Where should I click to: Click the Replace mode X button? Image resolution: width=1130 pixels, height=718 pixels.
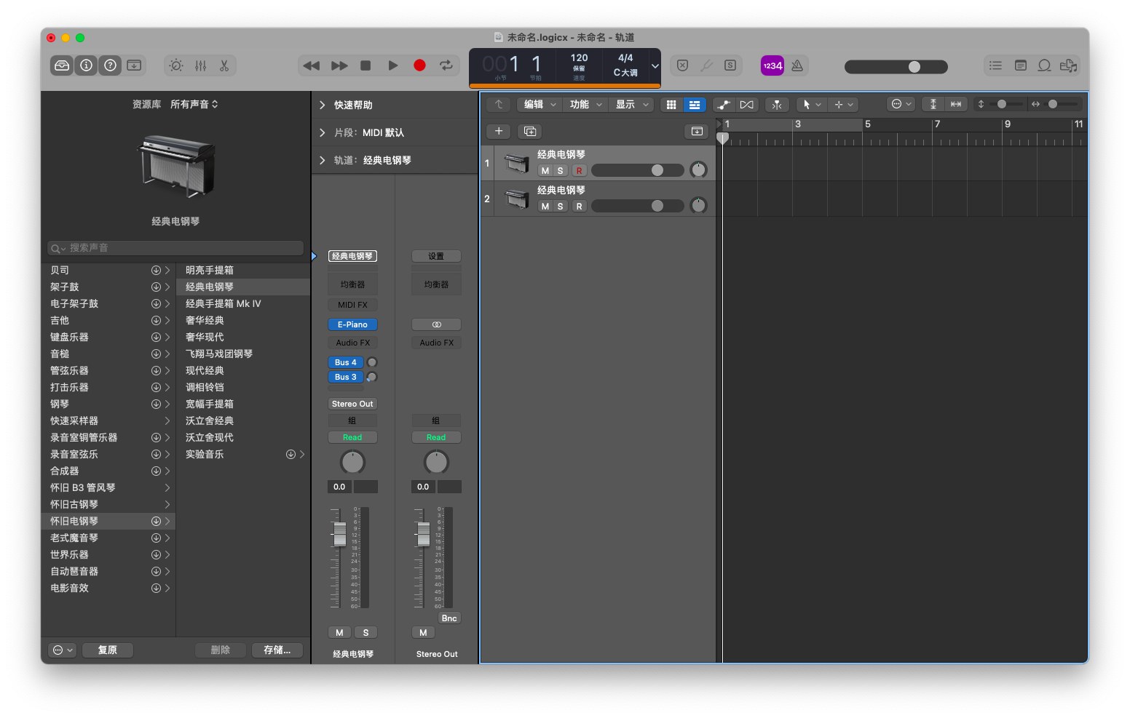[682, 65]
